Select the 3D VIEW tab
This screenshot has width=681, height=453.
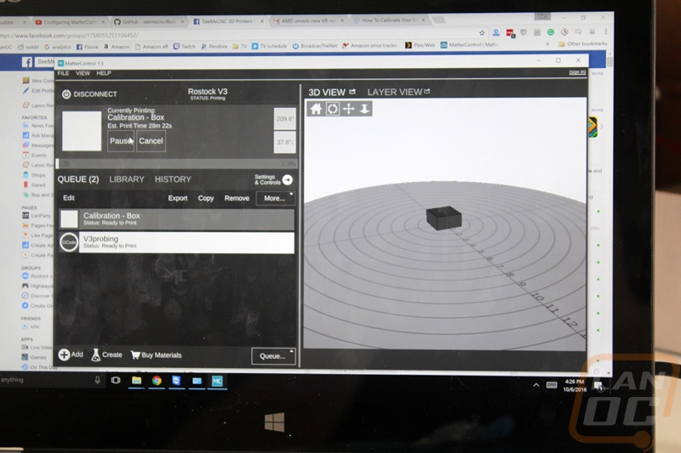pos(327,93)
